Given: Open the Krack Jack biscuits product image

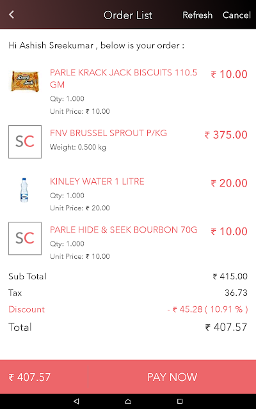Looking at the screenshot, I should 25,81.
